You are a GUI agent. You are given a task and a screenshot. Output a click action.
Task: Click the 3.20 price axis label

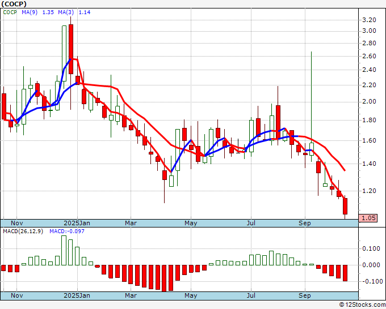(x=369, y=20)
